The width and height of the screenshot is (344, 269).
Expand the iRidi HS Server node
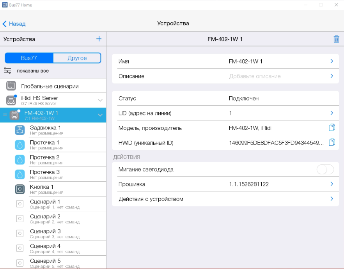click(x=100, y=101)
